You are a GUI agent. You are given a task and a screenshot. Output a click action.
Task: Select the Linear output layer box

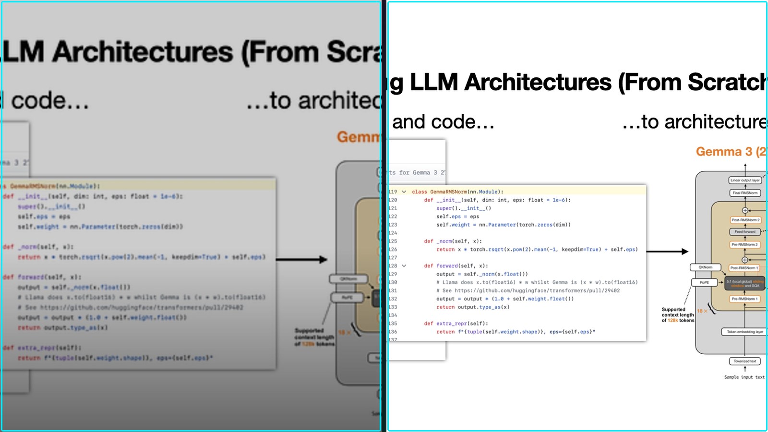pos(745,180)
